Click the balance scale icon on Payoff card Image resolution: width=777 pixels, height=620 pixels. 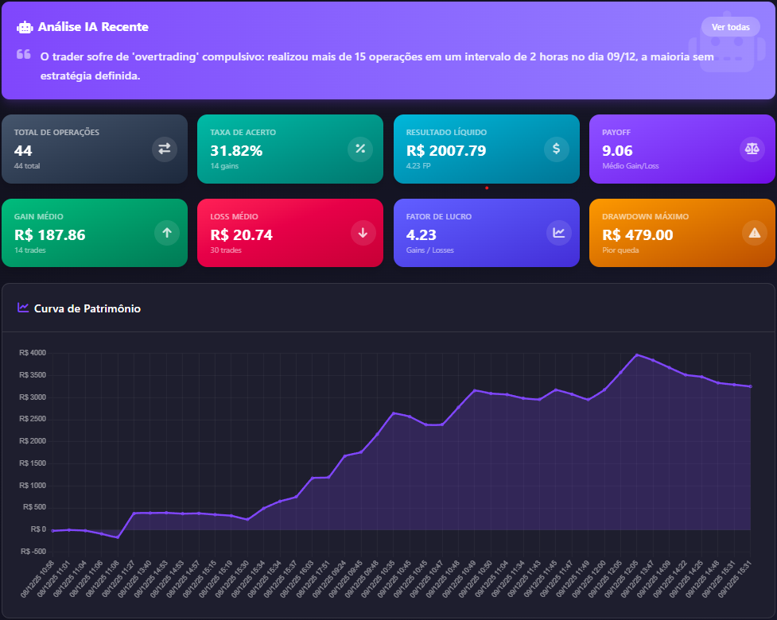(752, 149)
